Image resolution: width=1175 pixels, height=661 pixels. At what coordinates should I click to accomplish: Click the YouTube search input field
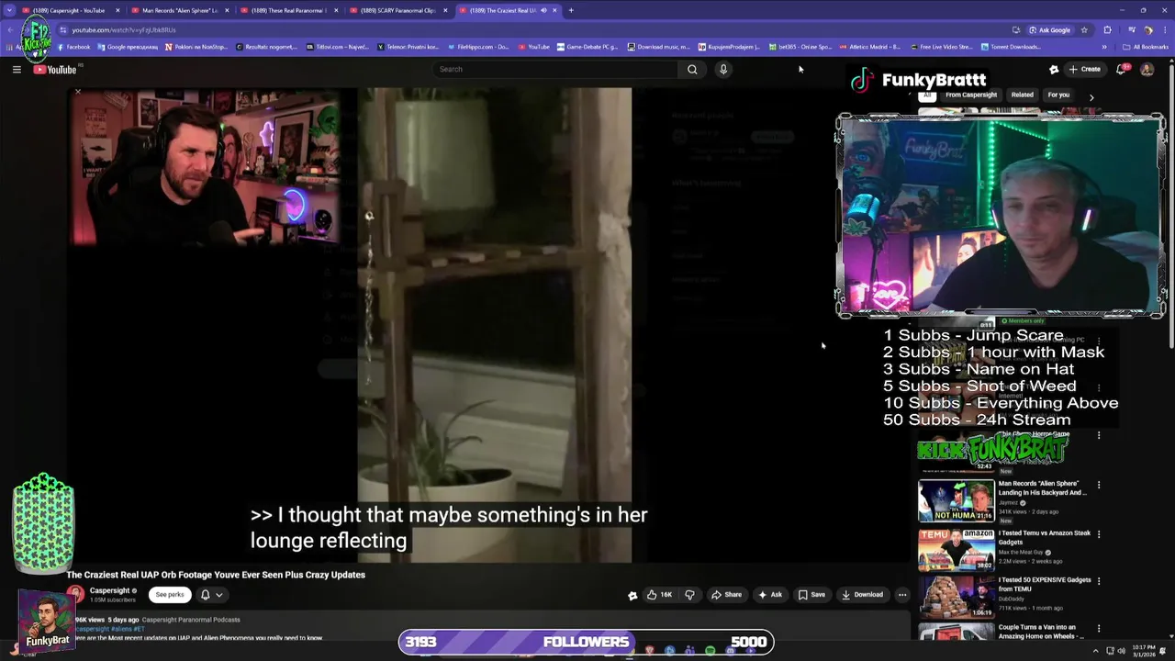pyautogui.click(x=555, y=69)
